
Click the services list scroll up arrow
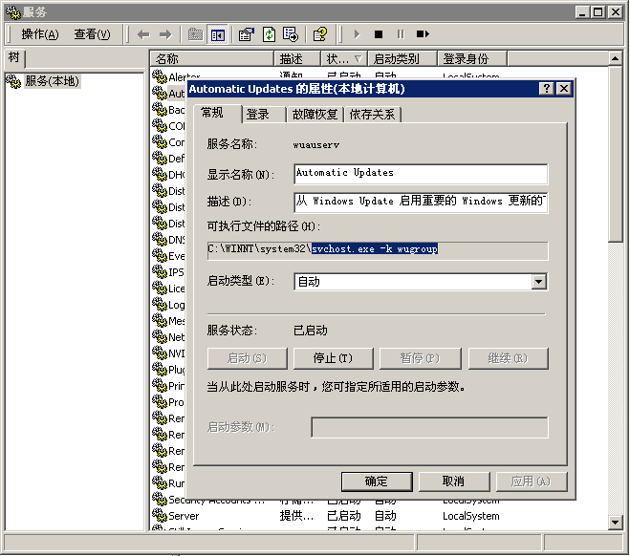pyautogui.click(x=616, y=59)
